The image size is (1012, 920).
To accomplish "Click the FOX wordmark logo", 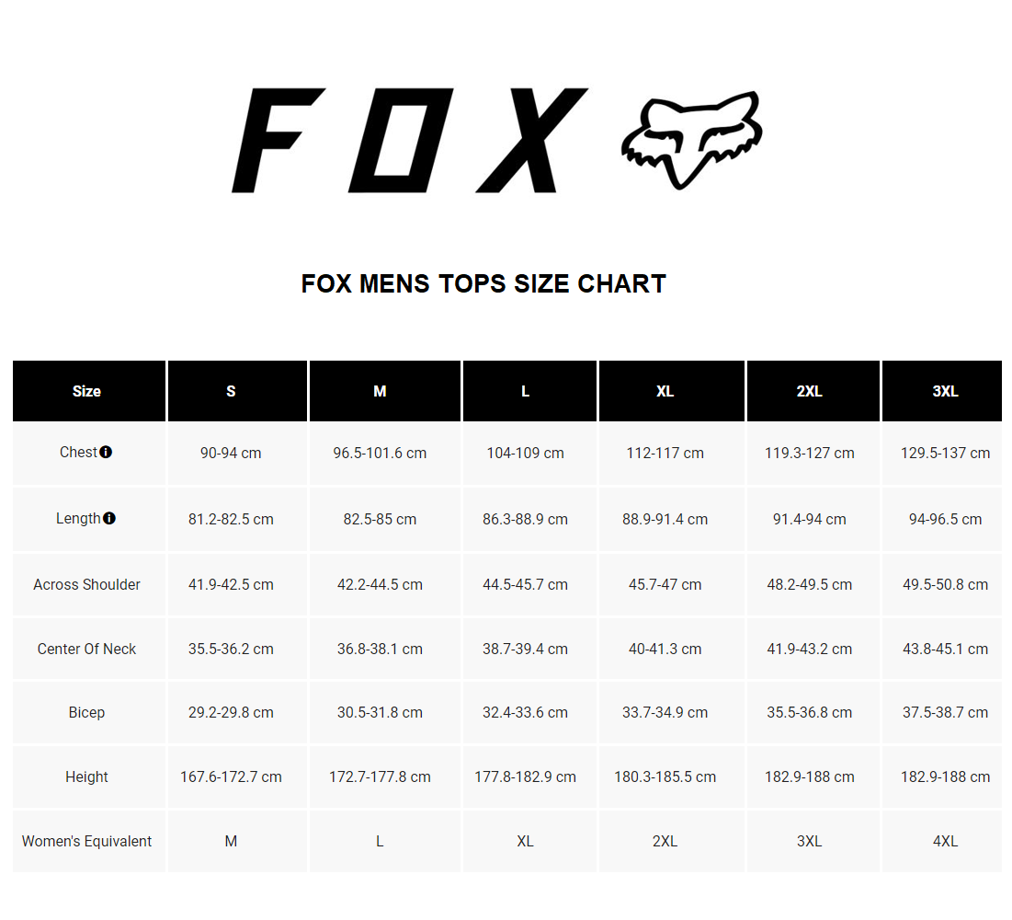I will click(x=410, y=140).
